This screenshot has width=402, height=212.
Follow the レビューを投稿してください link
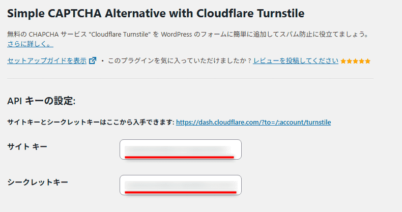pyautogui.click(x=296, y=61)
